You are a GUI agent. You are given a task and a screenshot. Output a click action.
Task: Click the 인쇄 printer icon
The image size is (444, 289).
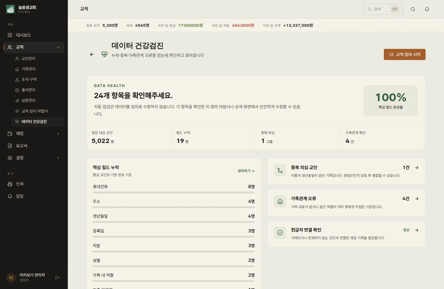(10, 184)
